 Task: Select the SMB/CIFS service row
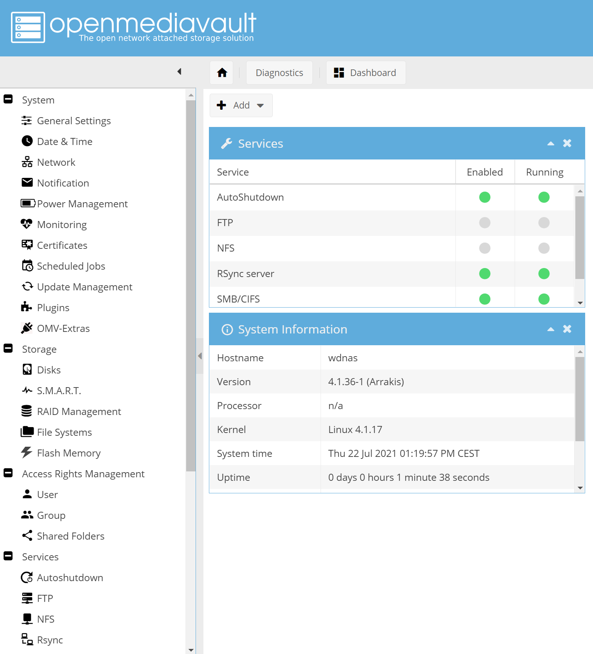[392, 297]
